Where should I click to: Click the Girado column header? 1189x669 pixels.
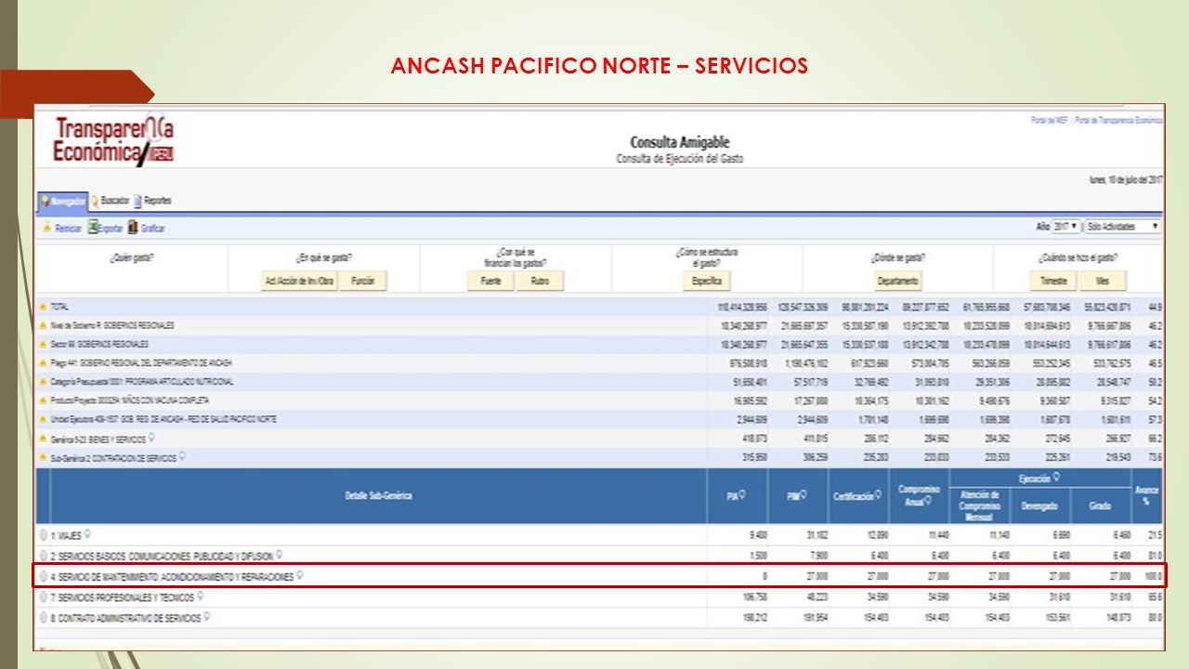click(1100, 505)
